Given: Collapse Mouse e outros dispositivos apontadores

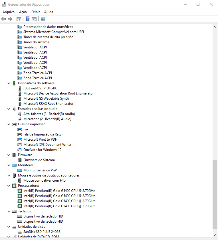Looking at the screenshot, I should 9,176.
